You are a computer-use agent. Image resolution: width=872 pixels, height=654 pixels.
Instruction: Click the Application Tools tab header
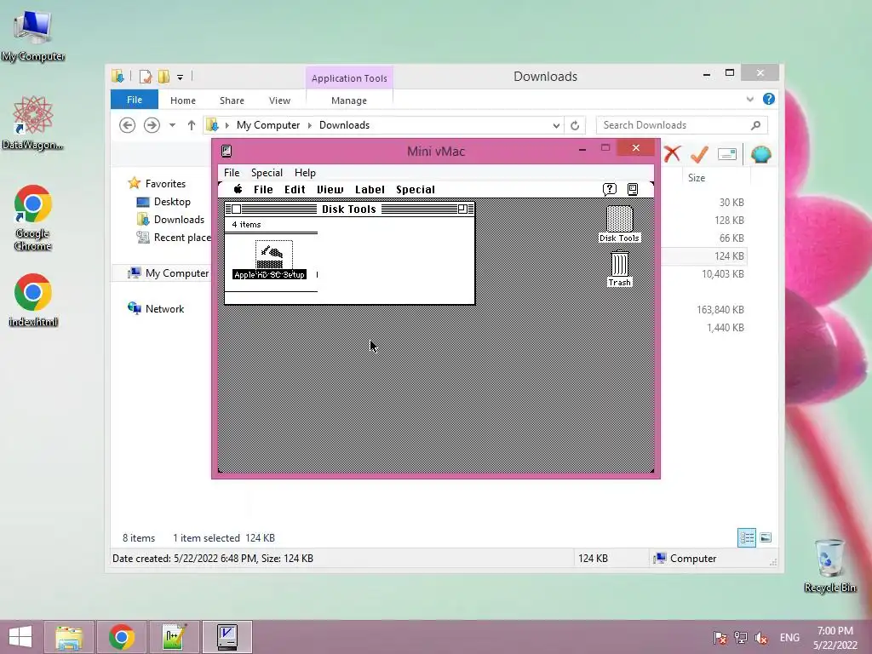349,77
